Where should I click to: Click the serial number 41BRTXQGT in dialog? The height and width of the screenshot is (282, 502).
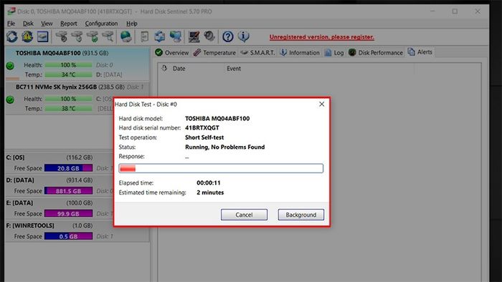[x=202, y=127]
